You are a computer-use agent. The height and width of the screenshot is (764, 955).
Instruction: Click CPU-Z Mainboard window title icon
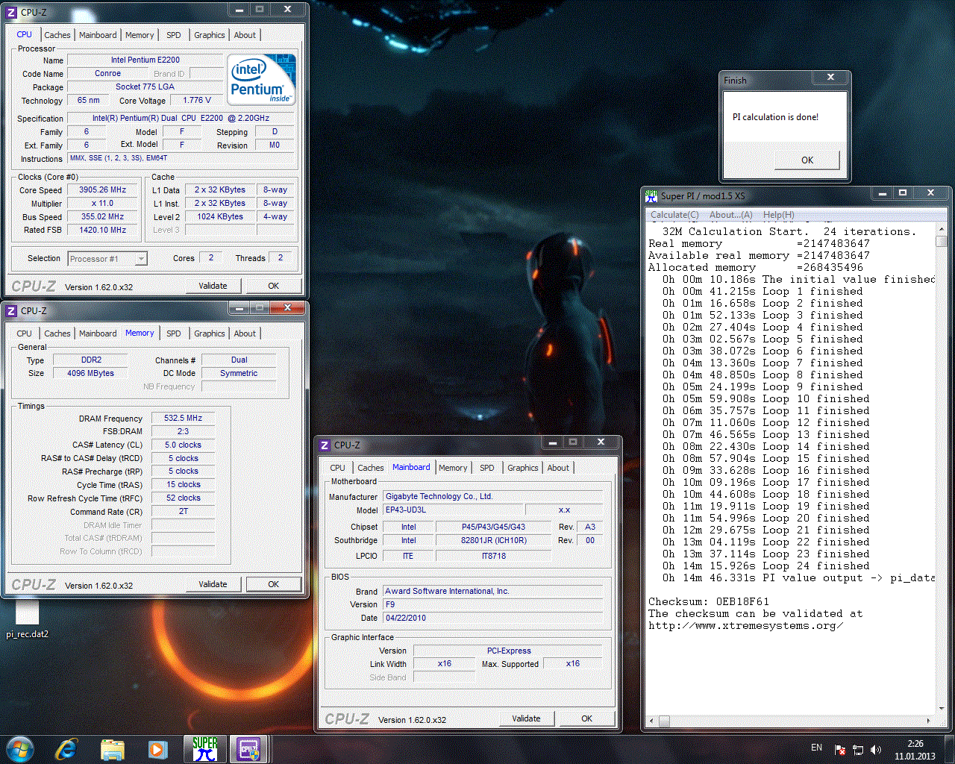(325, 445)
